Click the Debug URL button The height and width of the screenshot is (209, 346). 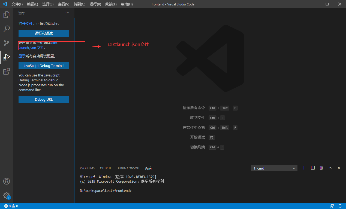click(x=44, y=99)
